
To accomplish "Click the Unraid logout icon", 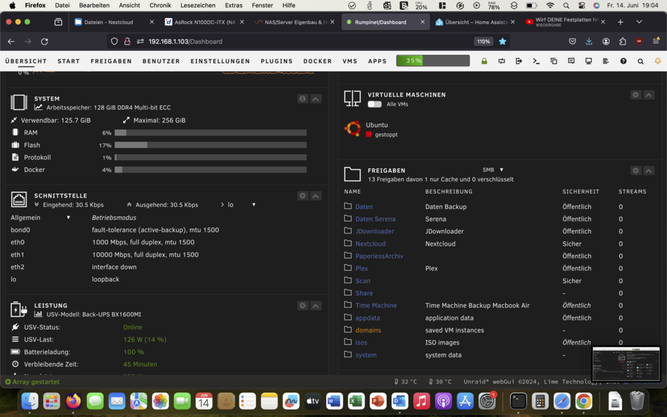I will tap(519, 61).
